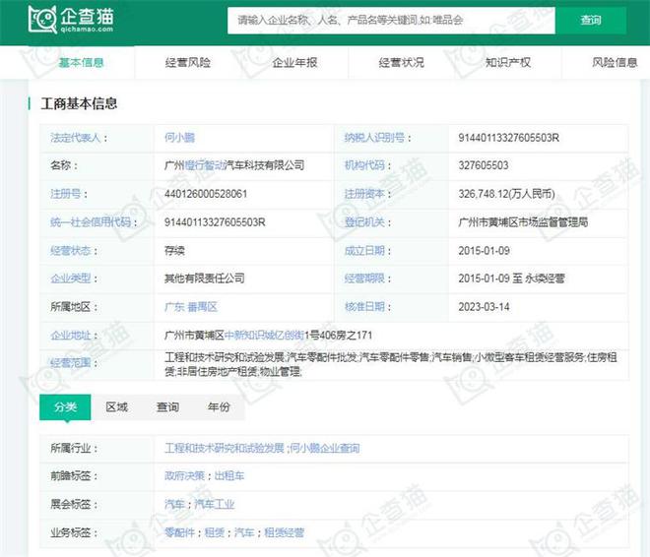650x557 pixels.
Task: Go to the 知识产权 tab
Action: (508, 63)
